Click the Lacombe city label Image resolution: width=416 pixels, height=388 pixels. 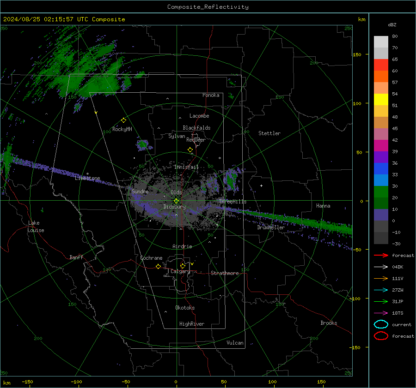pyautogui.click(x=199, y=116)
